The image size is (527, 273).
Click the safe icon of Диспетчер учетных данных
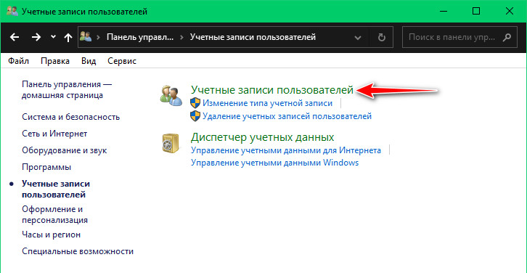click(171, 143)
